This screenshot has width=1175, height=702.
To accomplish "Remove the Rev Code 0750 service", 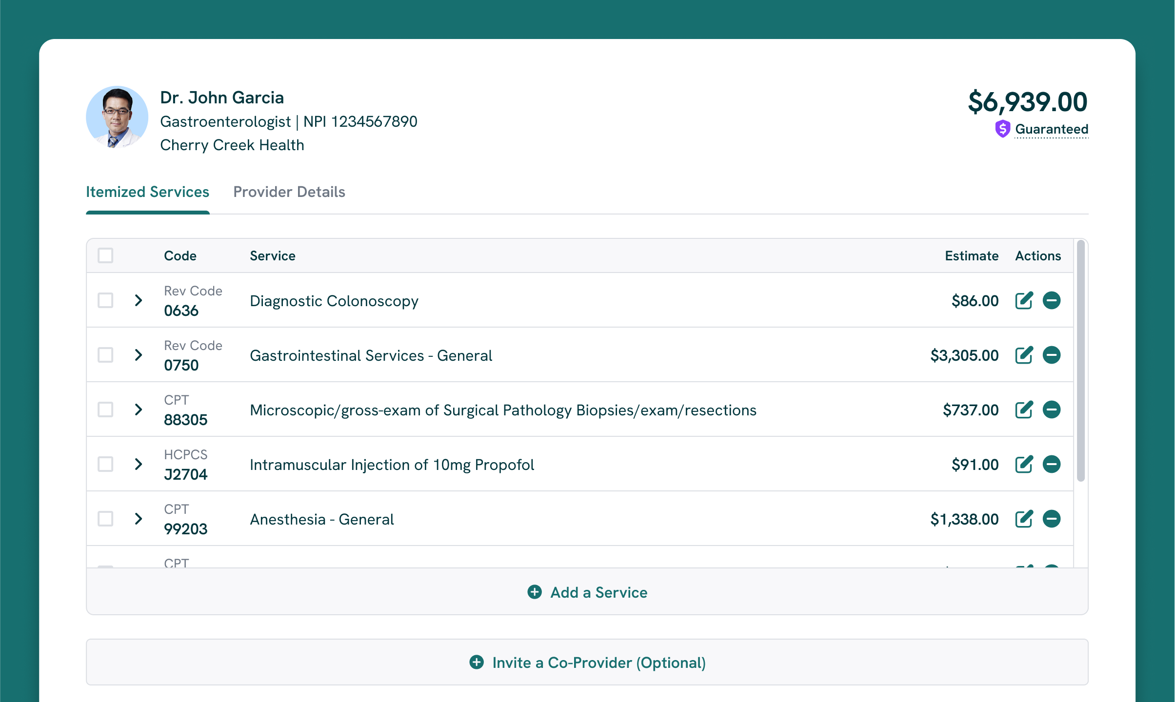I will 1051,355.
